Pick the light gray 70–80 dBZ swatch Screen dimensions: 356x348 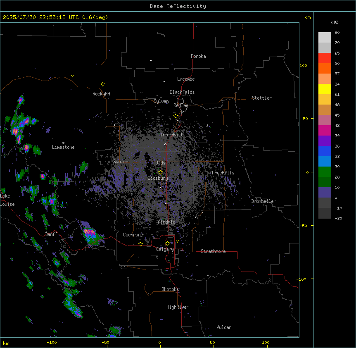[x=325, y=38]
